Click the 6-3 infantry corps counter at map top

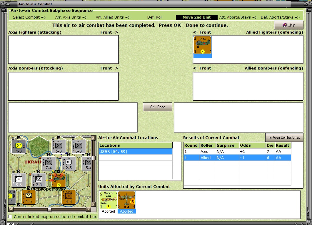(x=79, y=146)
